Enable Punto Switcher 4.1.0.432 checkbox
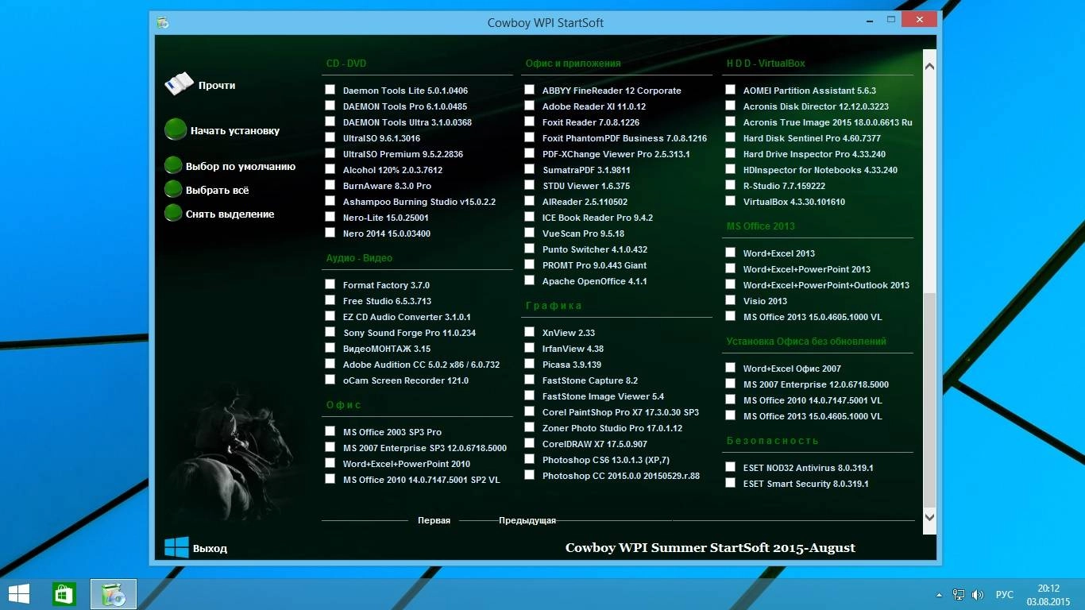This screenshot has height=610, width=1085. [529, 249]
